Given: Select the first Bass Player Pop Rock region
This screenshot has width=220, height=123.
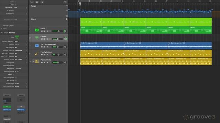Looking at the screenshot, I should click(91, 53).
